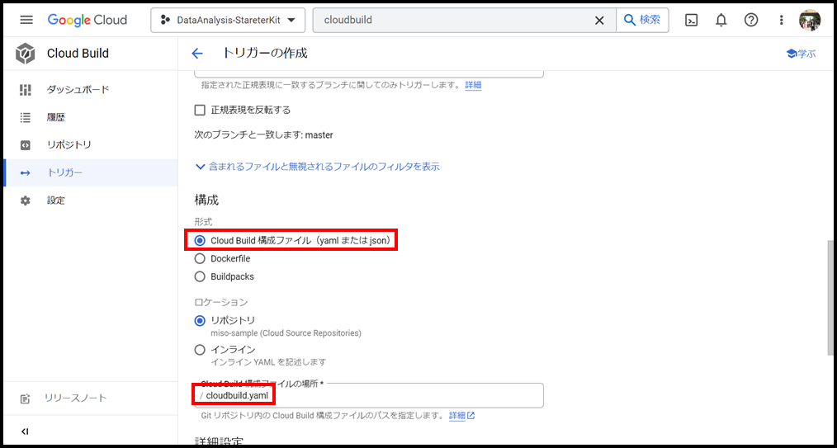837x448 pixels.
Task: Click the 検索 search button
Action: [x=642, y=20]
